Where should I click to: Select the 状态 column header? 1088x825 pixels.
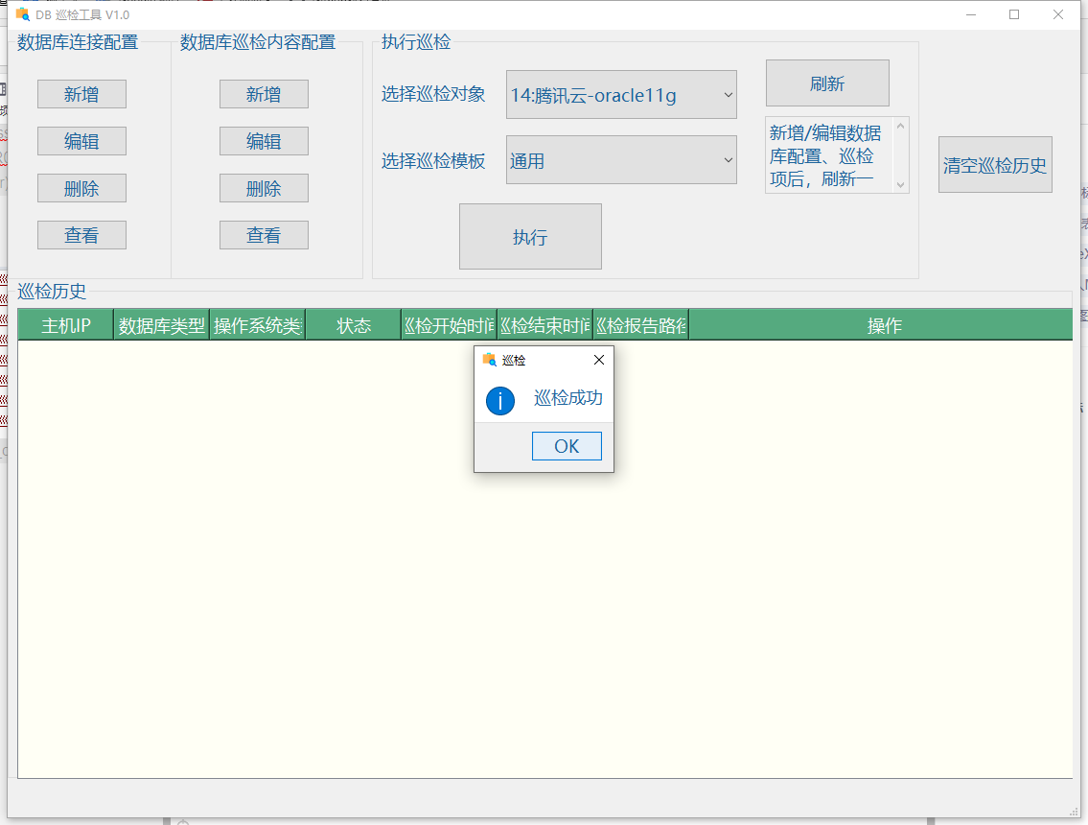click(353, 325)
